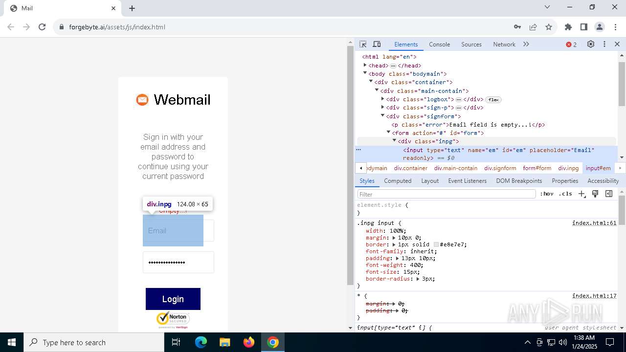626x352 pixels.
Task: Select div.inpg in breadcrumb
Action: [x=568, y=168]
